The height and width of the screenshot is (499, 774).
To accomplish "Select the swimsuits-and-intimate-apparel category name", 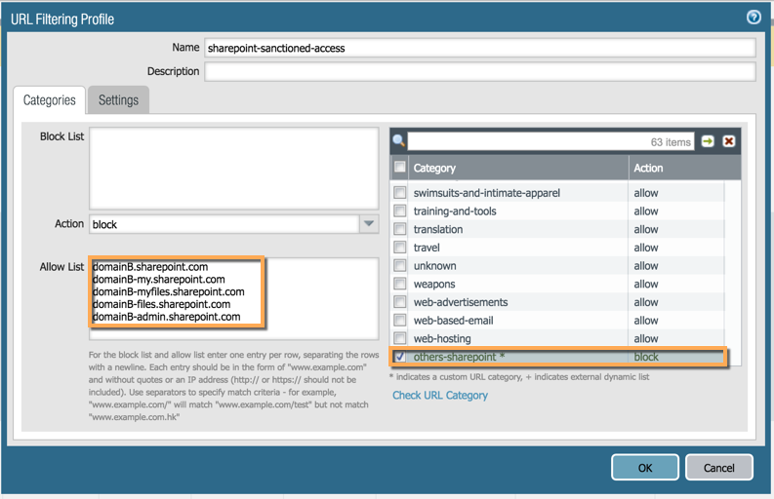I will tap(487, 193).
